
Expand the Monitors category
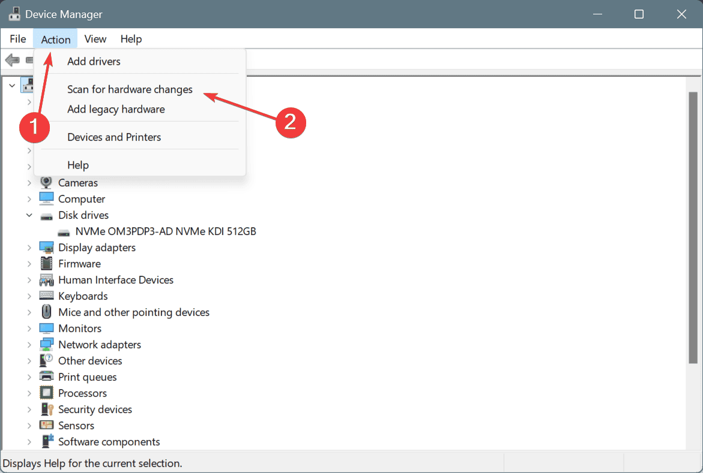coord(29,329)
